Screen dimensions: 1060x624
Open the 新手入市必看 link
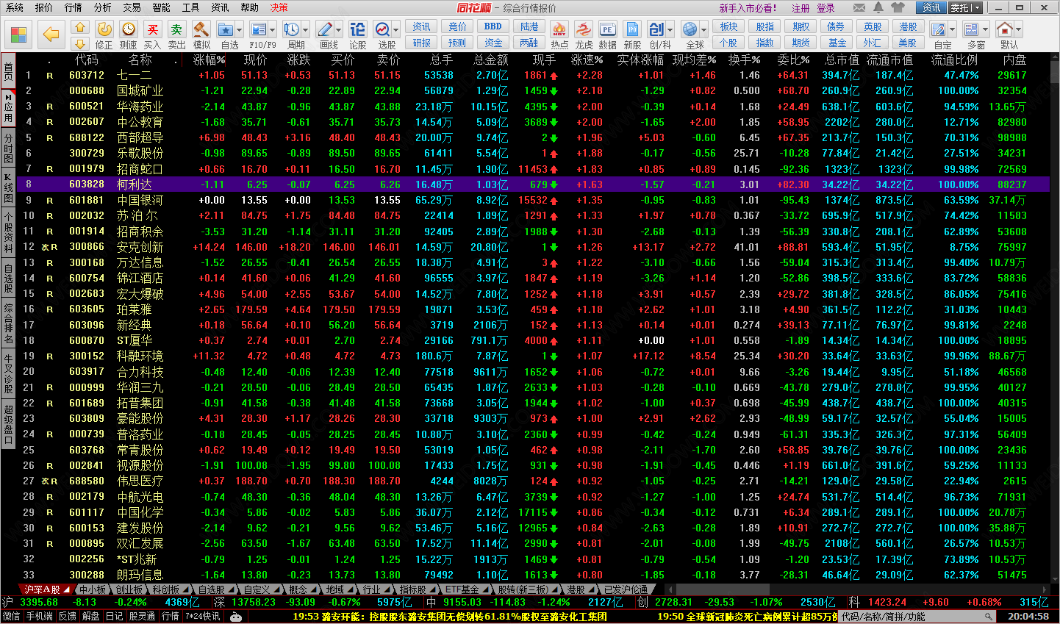coord(748,8)
